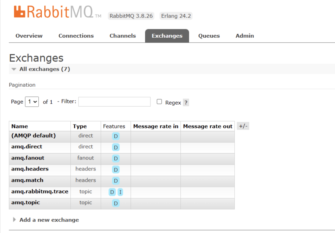Open the (AMQP default) exchange
Image resolution: width=335 pixels, height=233 pixels.
point(34,136)
